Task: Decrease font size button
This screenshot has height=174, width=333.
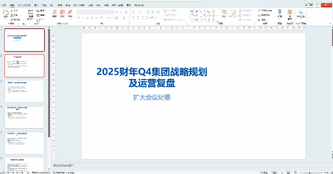Action: [121, 12]
